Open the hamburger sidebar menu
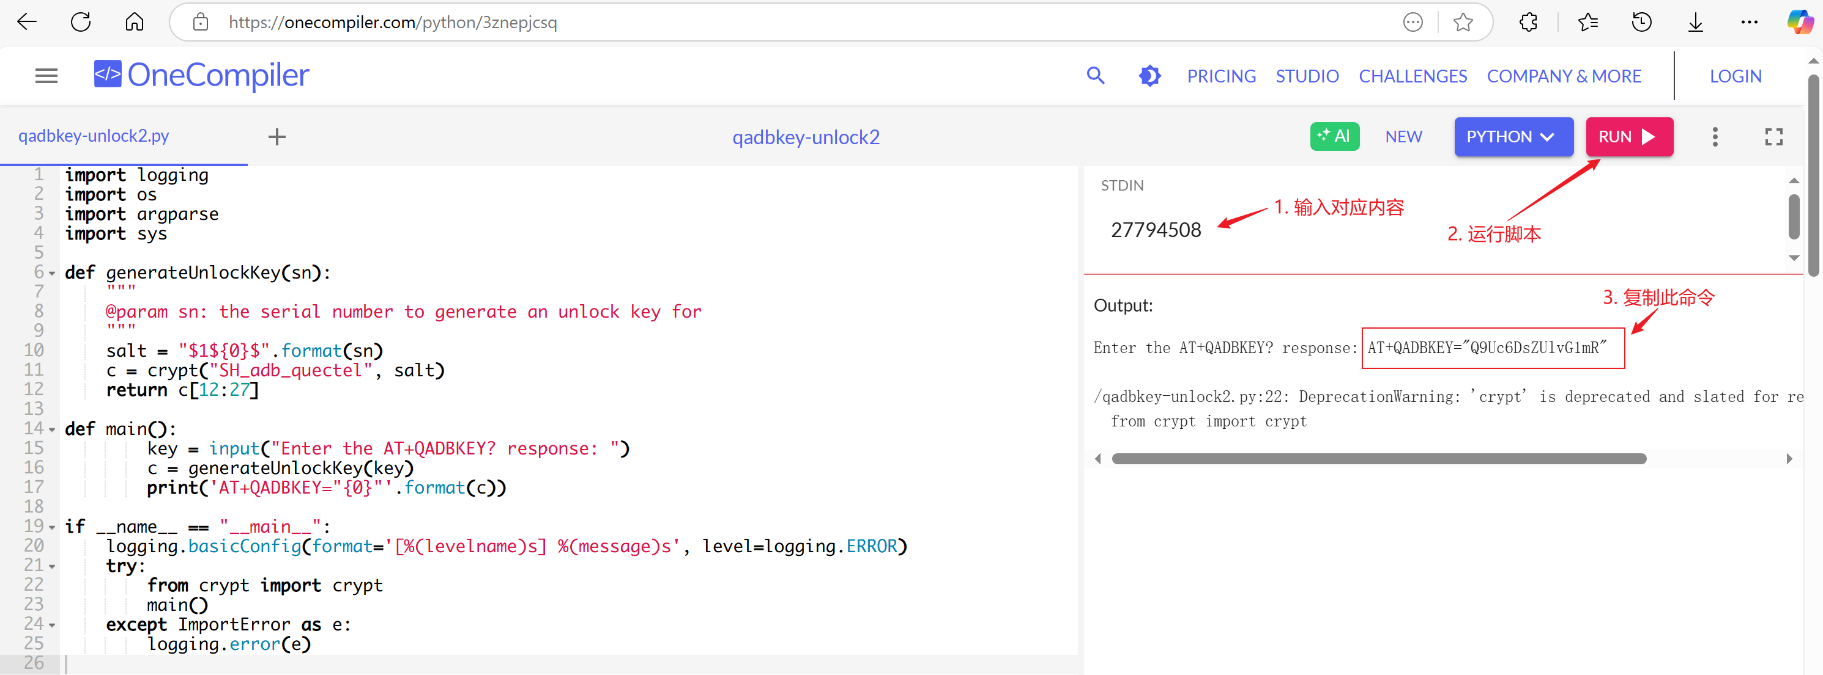1823x675 pixels. click(46, 76)
